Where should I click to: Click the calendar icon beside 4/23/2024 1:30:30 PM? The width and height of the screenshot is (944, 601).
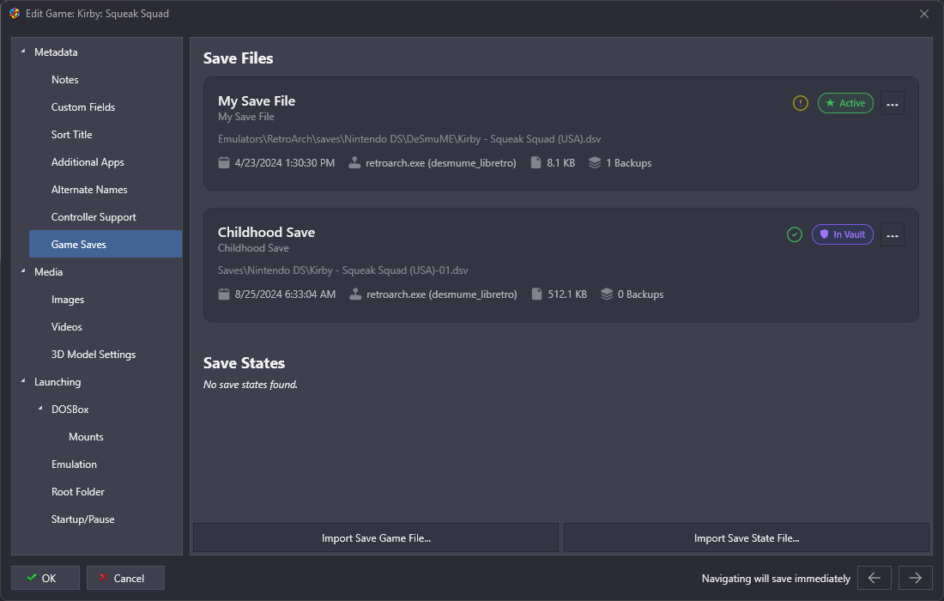click(224, 162)
